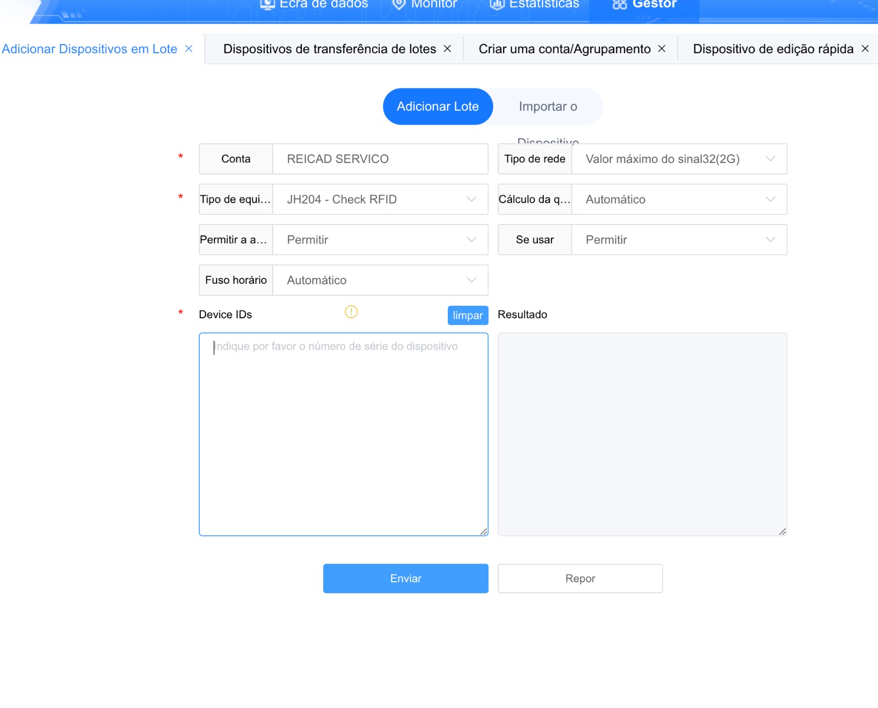Open the Estatísticas section
Screen dimensions: 878x708
[534, 5]
